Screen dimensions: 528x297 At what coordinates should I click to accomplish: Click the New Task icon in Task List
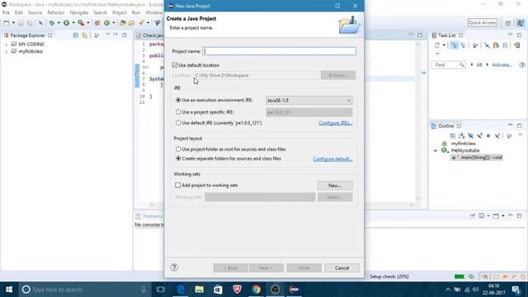pos(437,45)
